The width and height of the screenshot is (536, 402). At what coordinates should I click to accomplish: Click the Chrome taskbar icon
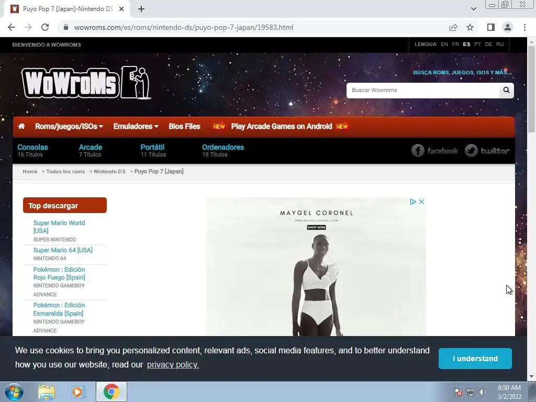[111, 392]
